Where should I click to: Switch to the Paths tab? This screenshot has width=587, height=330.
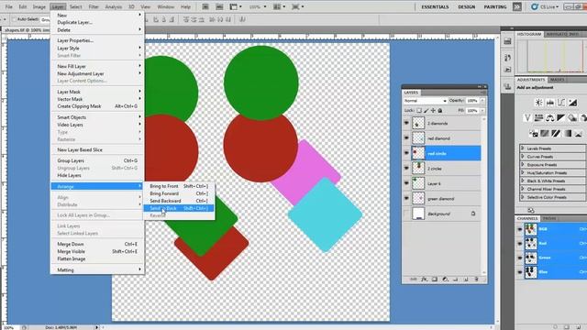coord(549,218)
